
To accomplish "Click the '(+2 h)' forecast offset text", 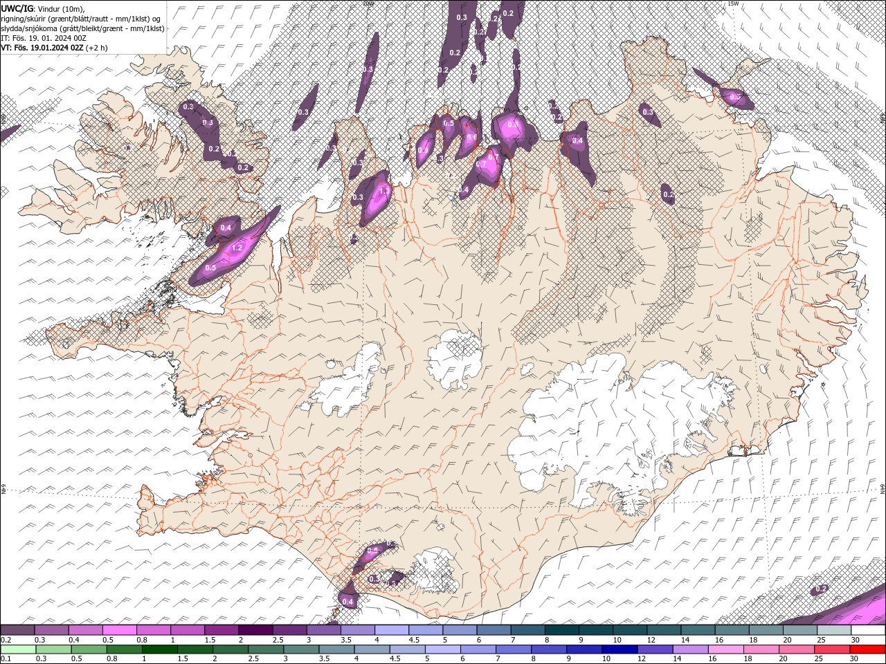I will pos(97,48).
